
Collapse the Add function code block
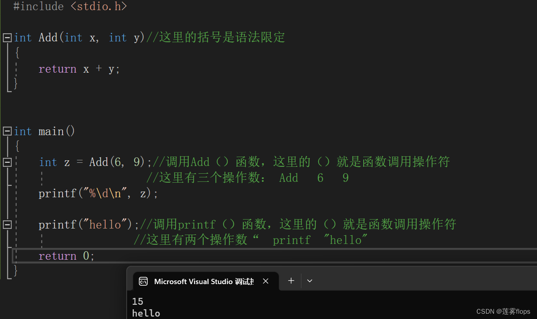click(x=7, y=38)
